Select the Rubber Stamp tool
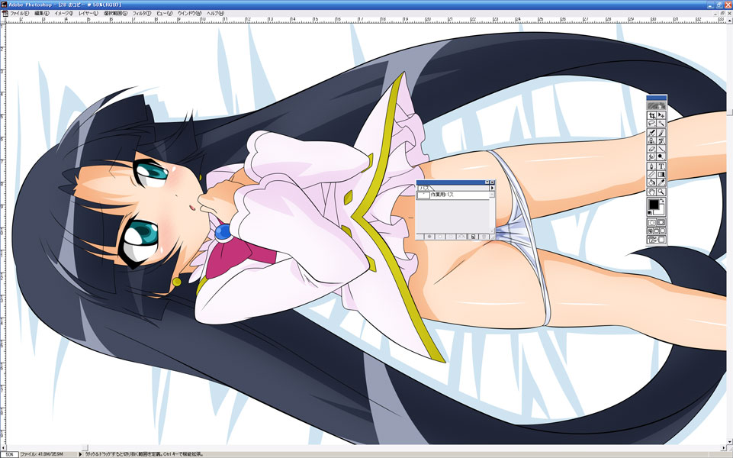The image size is (733, 458). pos(652,140)
